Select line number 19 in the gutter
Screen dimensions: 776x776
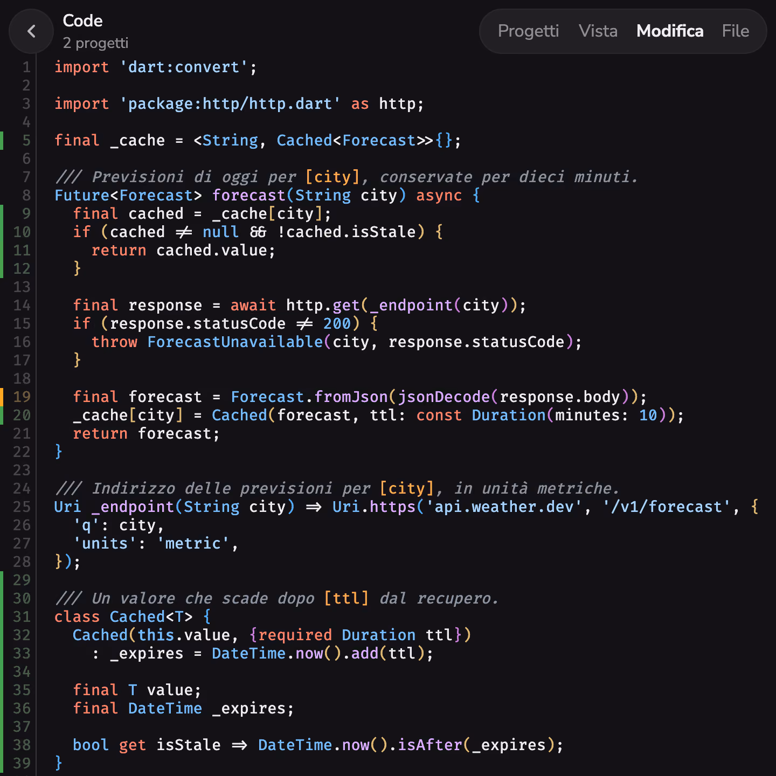(x=22, y=397)
